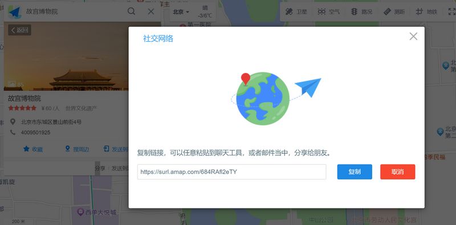The image size is (456, 225).
Task: Click the share instruction text 复制链接
Action: [x=234, y=153]
